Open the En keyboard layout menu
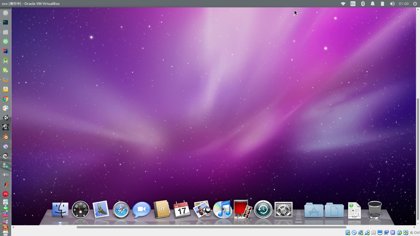The height and width of the screenshot is (236, 420). (x=353, y=4)
